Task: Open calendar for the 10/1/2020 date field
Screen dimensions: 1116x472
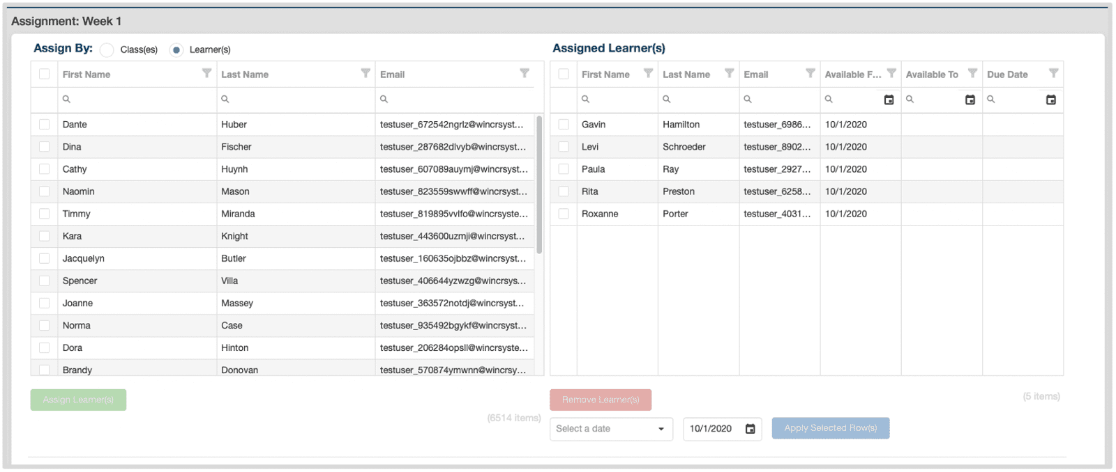Action: pyautogui.click(x=750, y=429)
